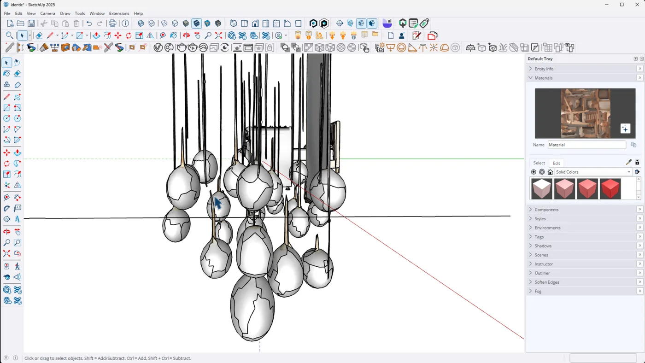Image resolution: width=645 pixels, height=363 pixels.
Task: Select the Walk tool in left toolbar
Action: point(17,266)
